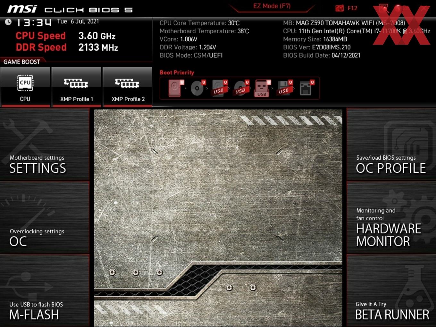Open M-FLASH to flash BIOS
The image size is (436, 327).
[x=45, y=291]
